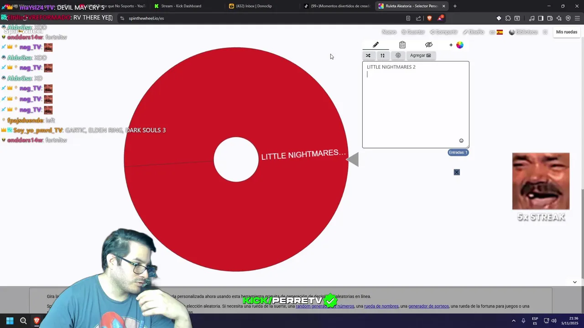The height and width of the screenshot is (328, 584).
Task: Open entry settings gear below the tabs
Action: point(398,56)
